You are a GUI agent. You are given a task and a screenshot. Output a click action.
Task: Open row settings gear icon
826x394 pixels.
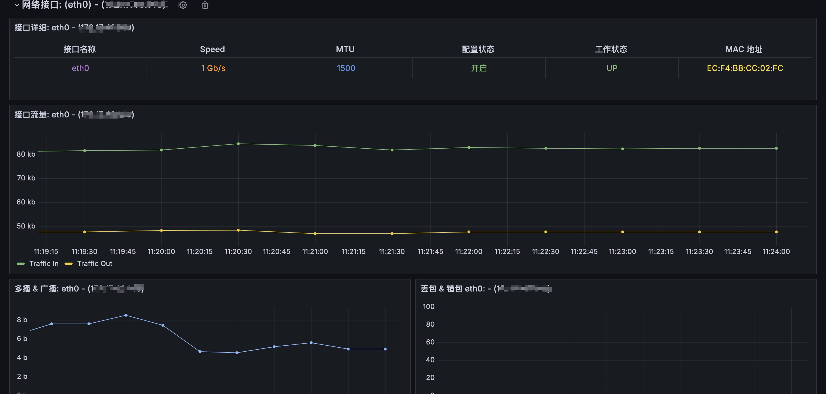[183, 5]
